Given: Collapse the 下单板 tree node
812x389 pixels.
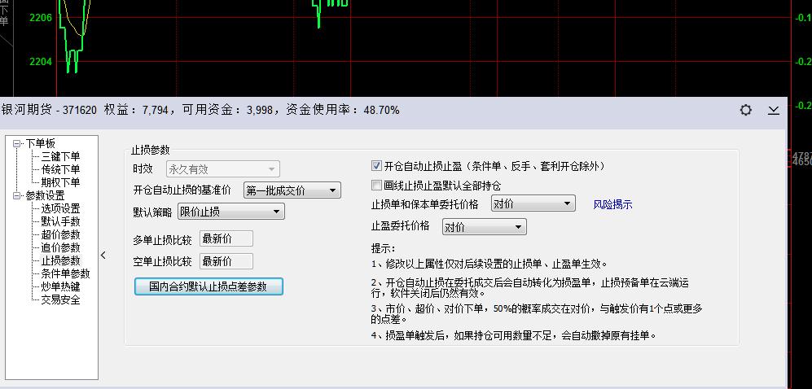Looking at the screenshot, I should pyautogui.click(x=17, y=143).
